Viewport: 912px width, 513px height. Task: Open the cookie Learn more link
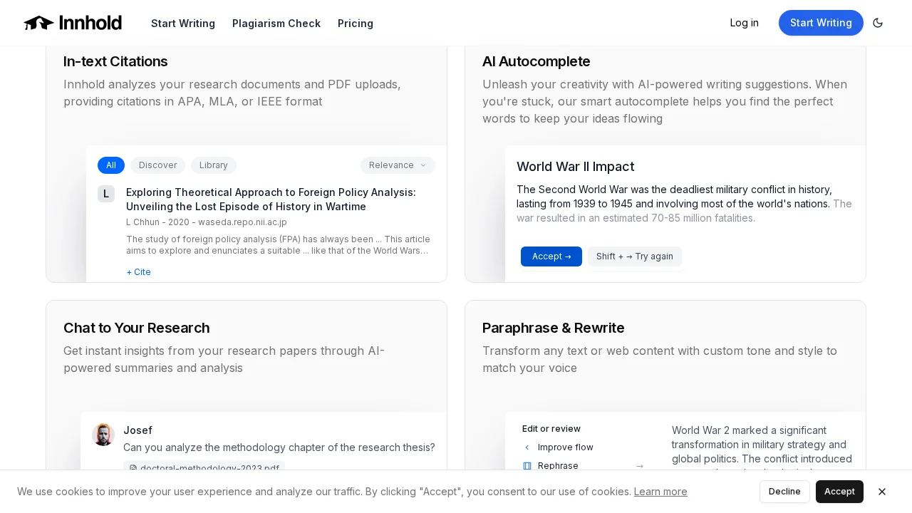[660, 492]
